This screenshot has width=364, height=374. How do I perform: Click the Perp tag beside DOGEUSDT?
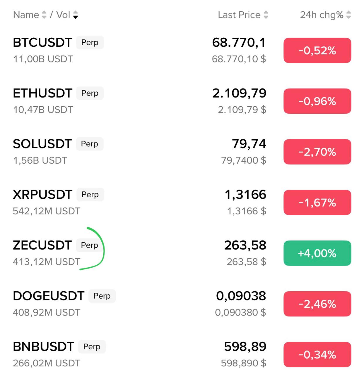coord(102,296)
